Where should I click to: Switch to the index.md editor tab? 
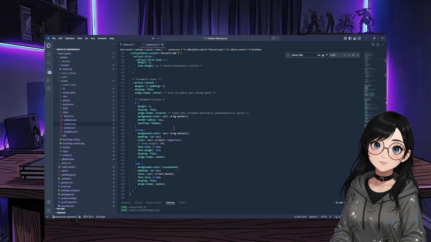coord(127,44)
